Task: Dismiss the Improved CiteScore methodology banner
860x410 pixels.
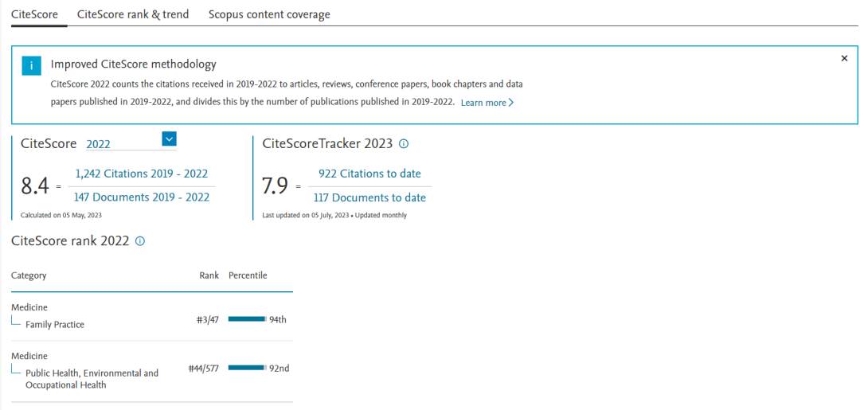Action: pyautogui.click(x=844, y=59)
